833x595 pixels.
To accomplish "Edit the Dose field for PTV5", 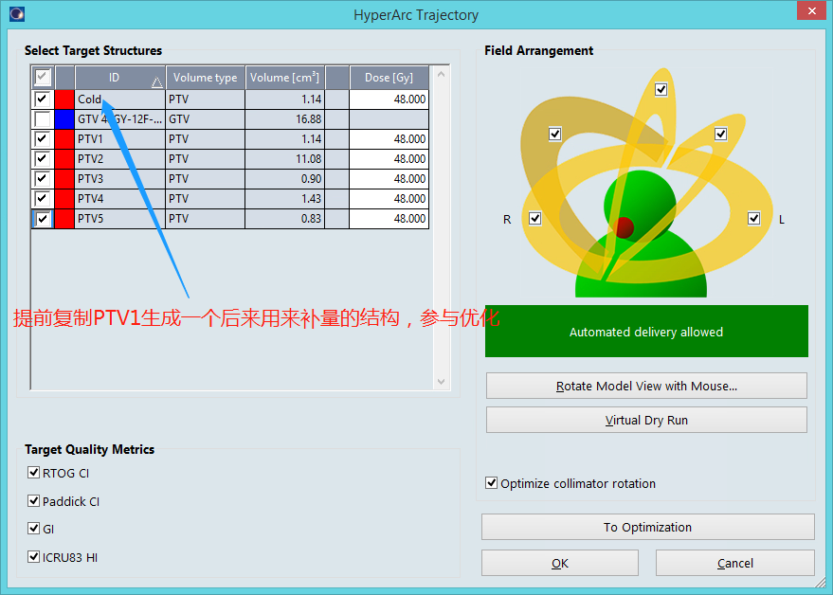I will coord(389,219).
